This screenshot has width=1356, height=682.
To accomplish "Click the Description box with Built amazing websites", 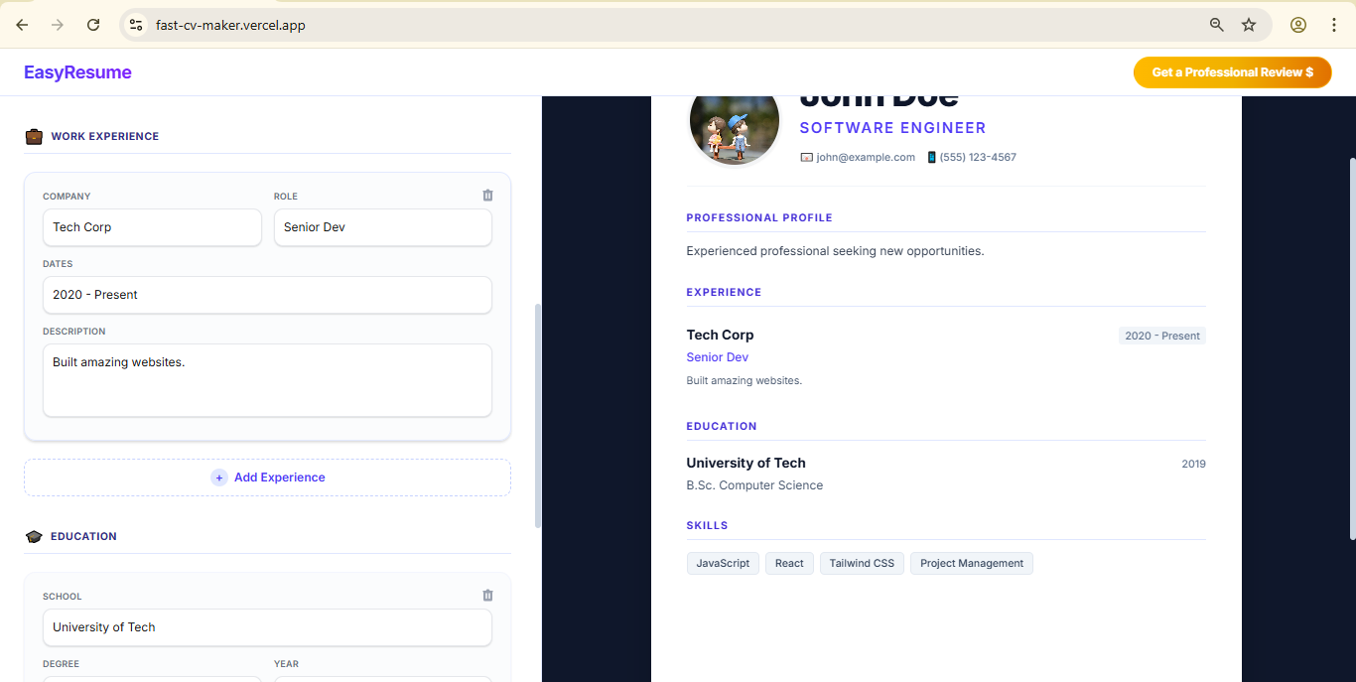I will coord(267,380).
